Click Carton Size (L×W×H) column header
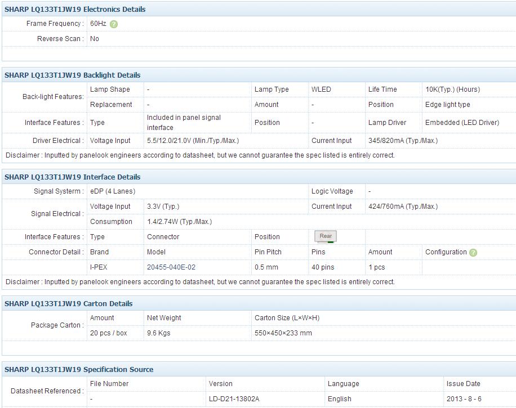 [287, 318]
